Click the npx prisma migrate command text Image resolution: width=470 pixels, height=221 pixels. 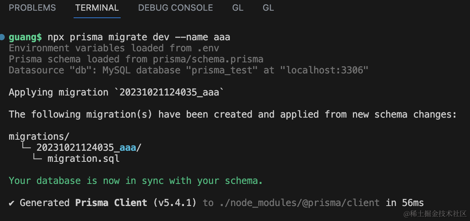click(139, 37)
